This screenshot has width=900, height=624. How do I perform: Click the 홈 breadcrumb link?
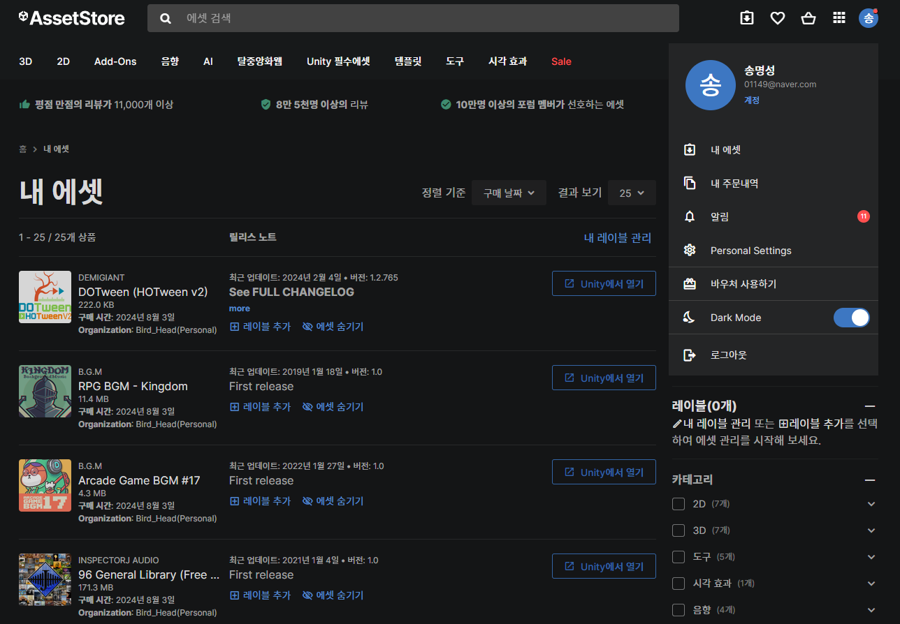pos(23,149)
